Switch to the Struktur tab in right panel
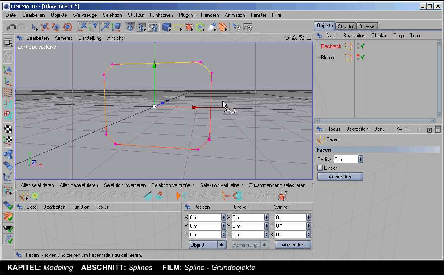The width and height of the screenshot is (444, 275). click(x=346, y=26)
